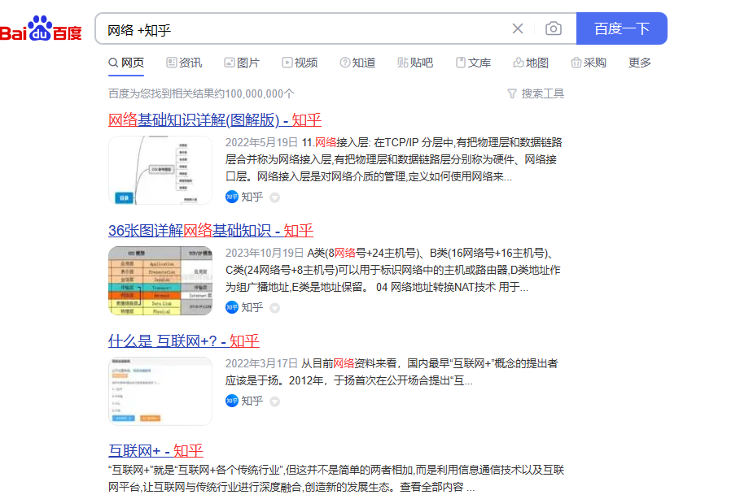Screen dimensions: 740x499
Task: Click 知乎 source icon under 36张图 result
Action: tap(232, 307)
